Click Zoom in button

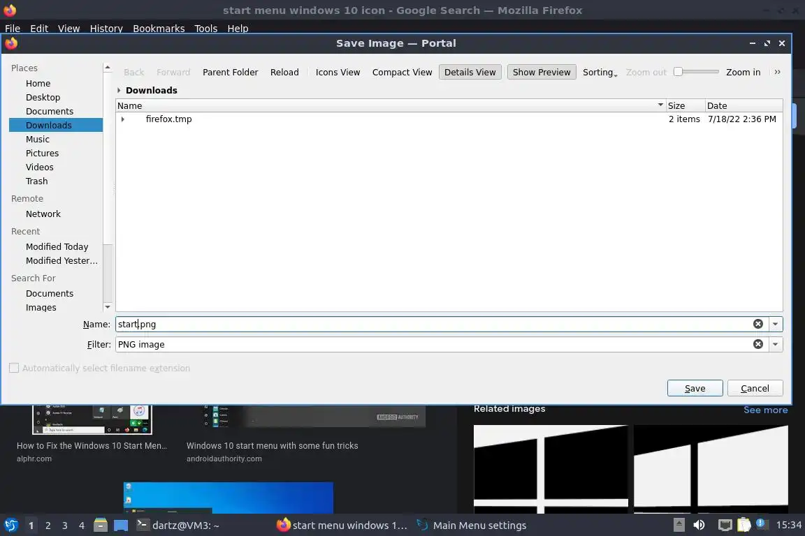(743, 73)
